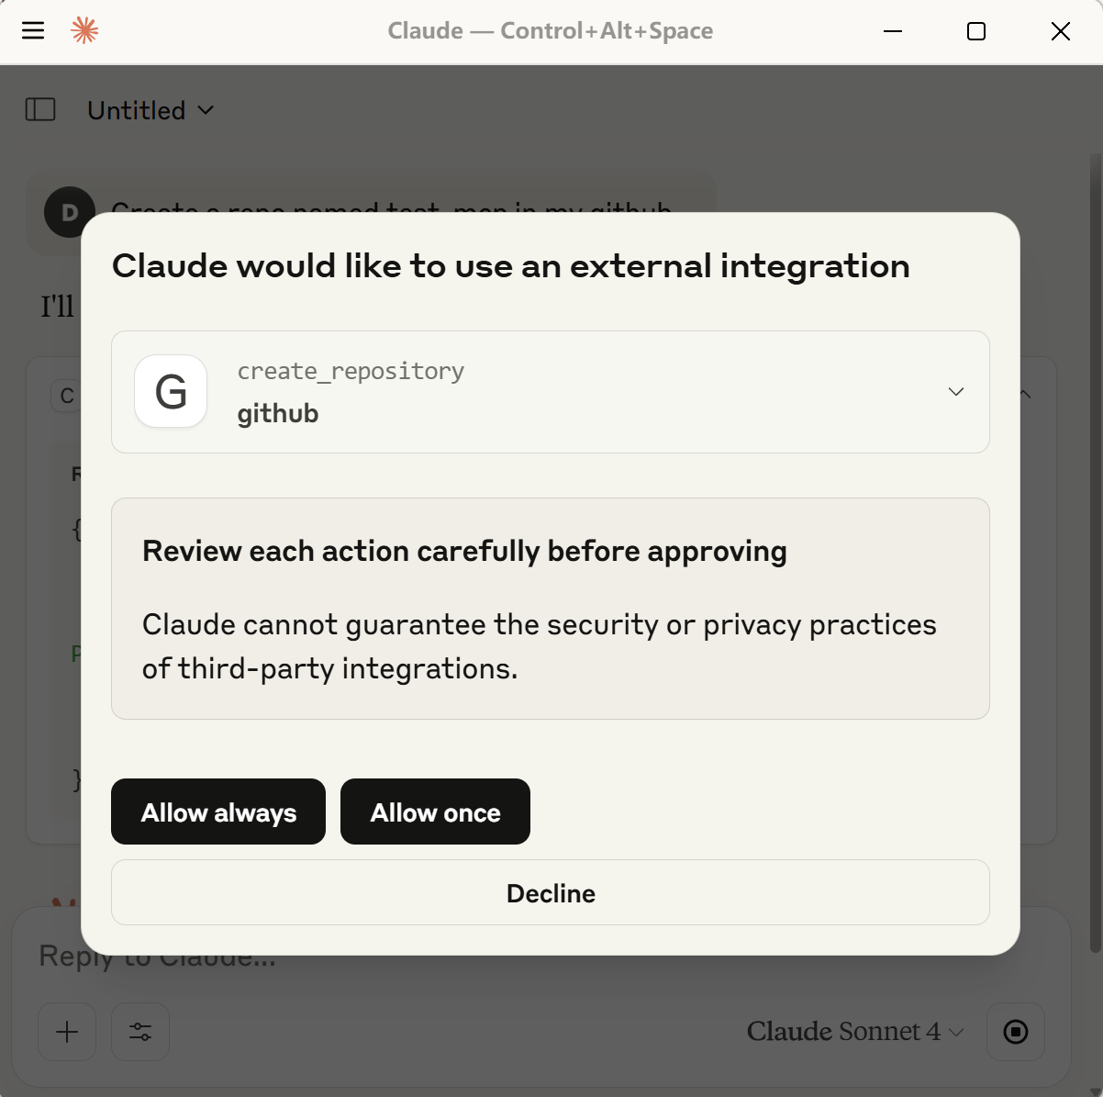Decline the external integration request
1103x1097 pixels.
[x=551, y=892]
